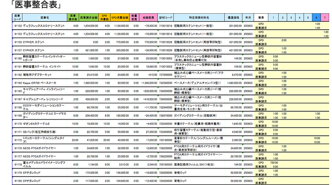The width and height of the screenshot is (332, 185).
Task: Click code cell 91176
Action: click(x=18, y=148)
